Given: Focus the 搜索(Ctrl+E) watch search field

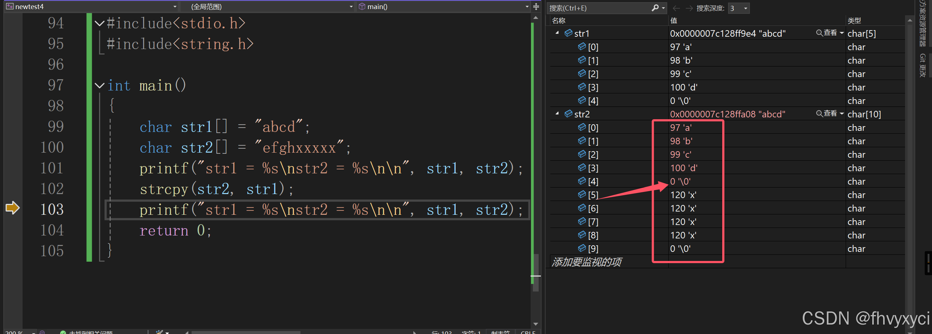Looking at the screenshot, I should coord(599,8).
